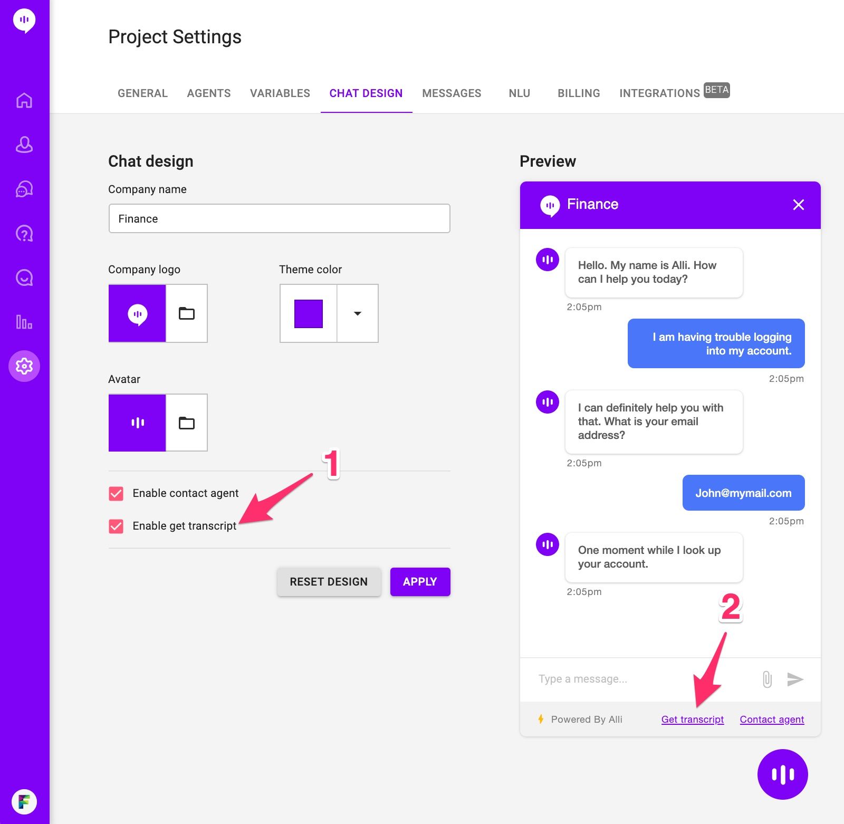The height and width of the screenshot is (824, 844).
Task: Open the Settings gear sidebar icon
Action: pos(24,366)
